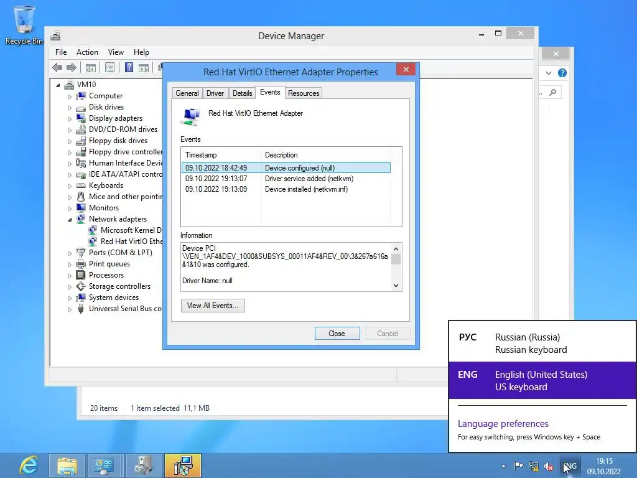Image resolution: width=637 pixels, height=478 pixels.
Task: Click the Disk drives category icon
Action: point(81,107)
